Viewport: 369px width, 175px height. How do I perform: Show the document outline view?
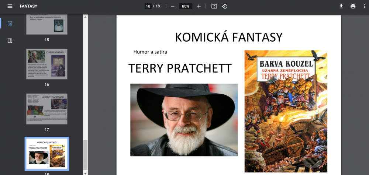coord(10,41)
